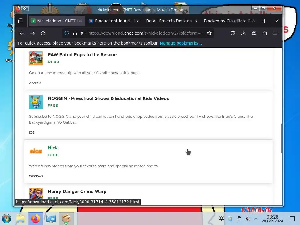Click the PAW Patrol description text
The image size is (300, 225).
coord(85,73)
